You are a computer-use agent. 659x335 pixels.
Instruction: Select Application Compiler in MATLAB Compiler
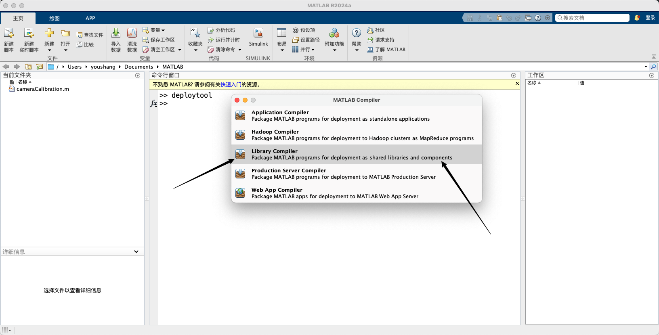point(357,116)
